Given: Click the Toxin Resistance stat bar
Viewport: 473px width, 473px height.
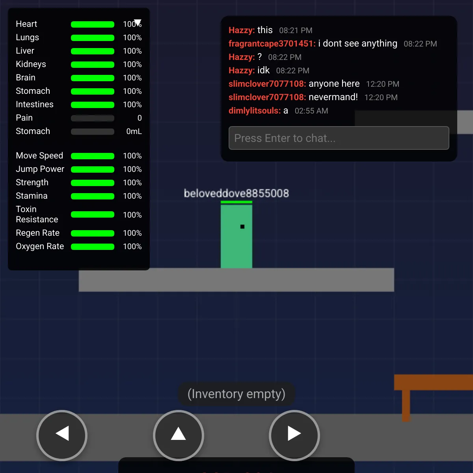Looking at the screenshot, I should pyautogui.click(x=92, y=215).
